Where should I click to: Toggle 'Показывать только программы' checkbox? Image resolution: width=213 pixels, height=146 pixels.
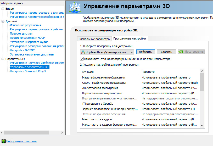coord(82,59)
